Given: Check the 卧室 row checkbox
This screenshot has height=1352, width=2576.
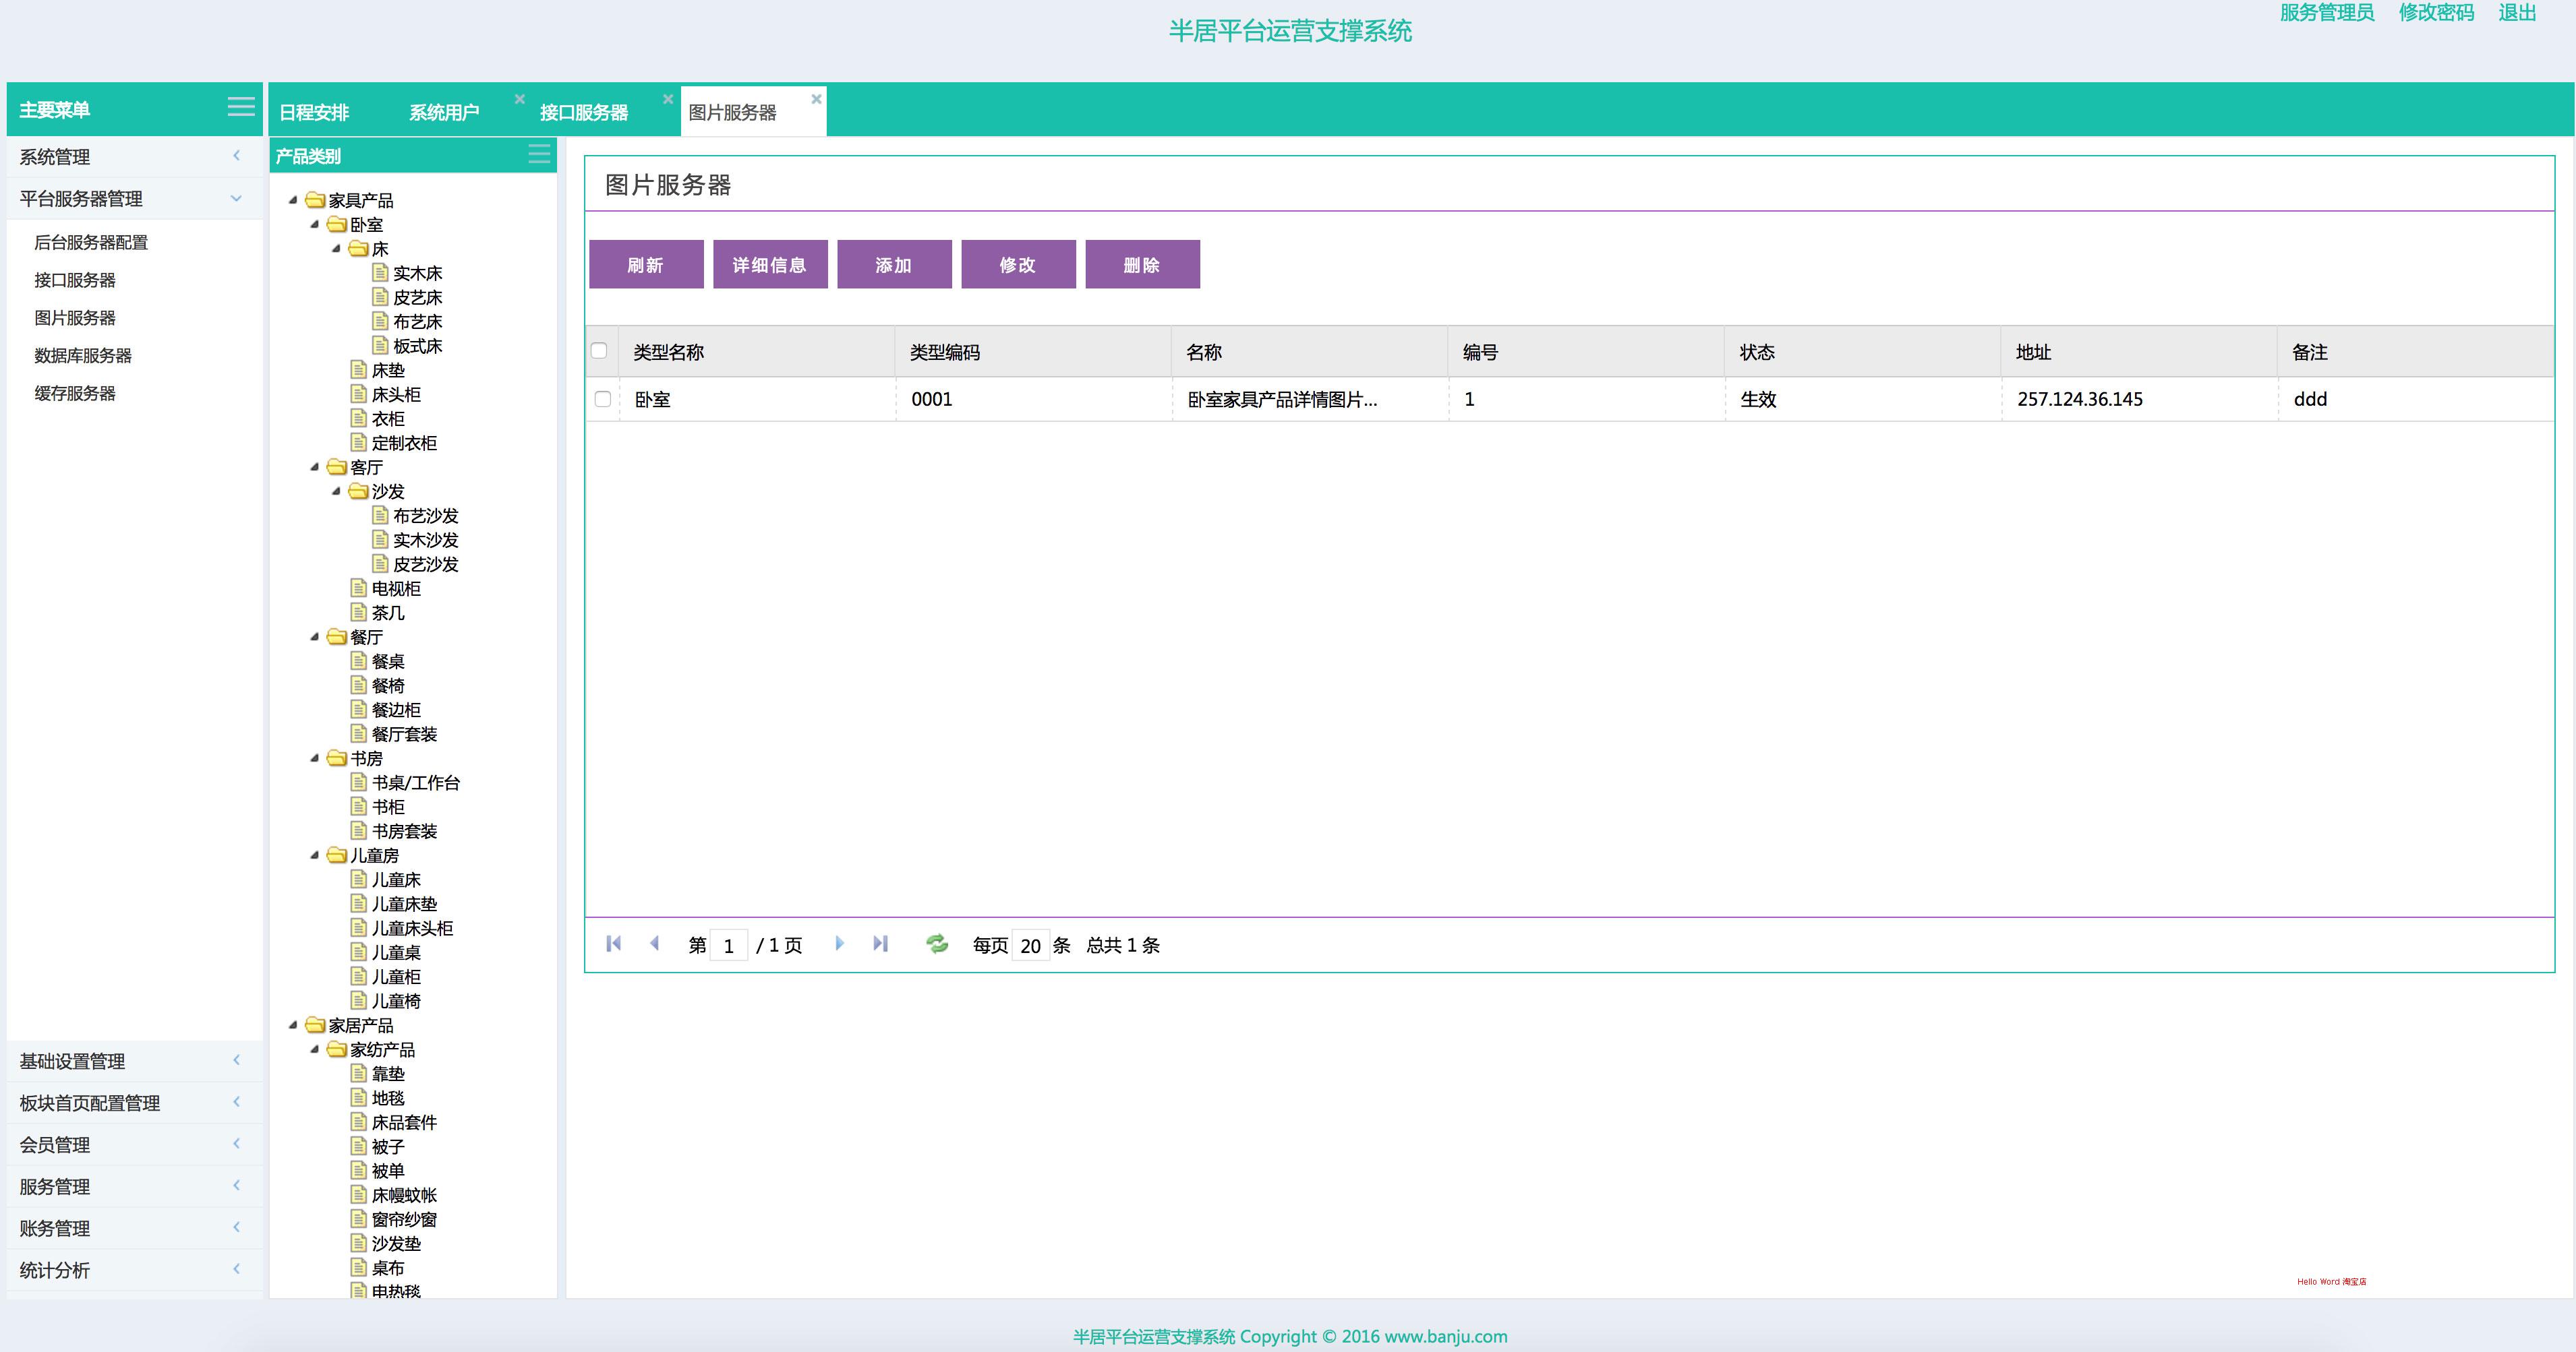Looking at the screenshot, I should (x=602, y=399).
